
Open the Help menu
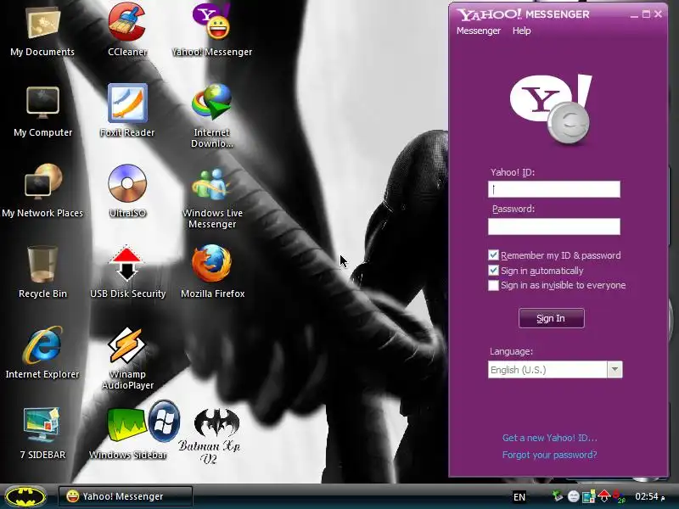click(x=521, y=31)
